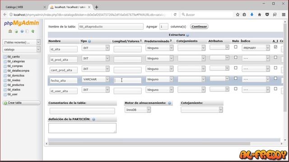Screen dimensions: 289x162
Task: Toggle Nulo checkbox for id_prod_alta
Action: [236, 58]
